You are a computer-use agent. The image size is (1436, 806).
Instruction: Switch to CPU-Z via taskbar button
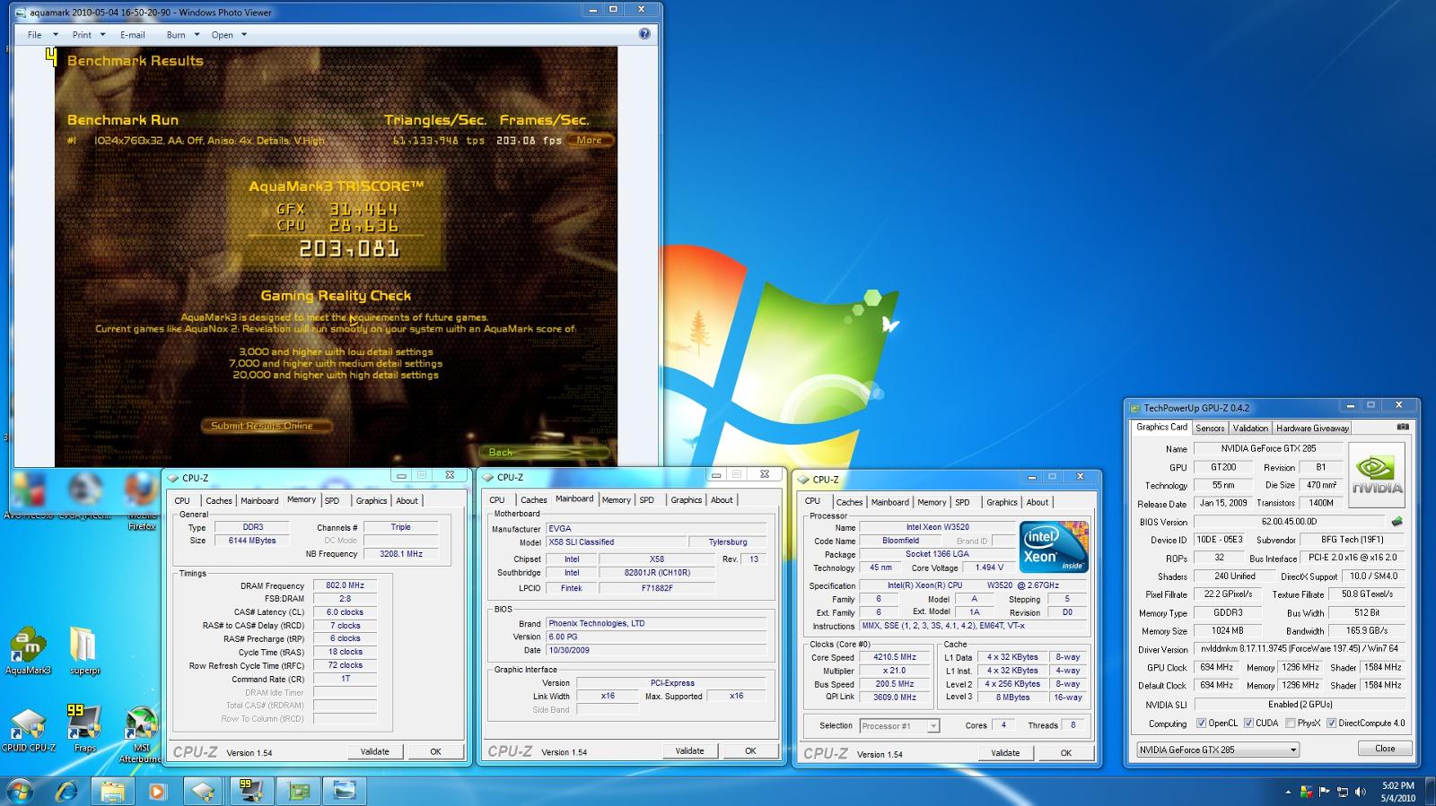(205, 791)
